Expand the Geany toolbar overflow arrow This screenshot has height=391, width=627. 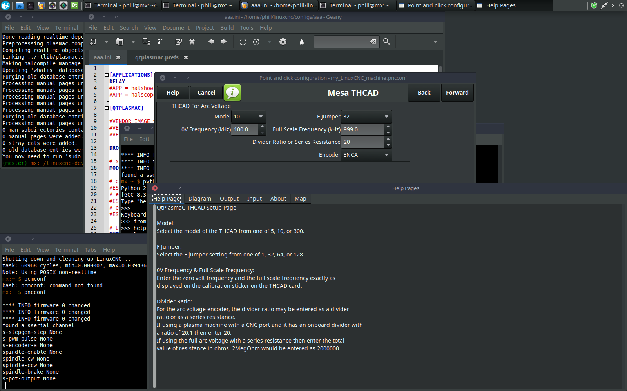click(435, 42)
